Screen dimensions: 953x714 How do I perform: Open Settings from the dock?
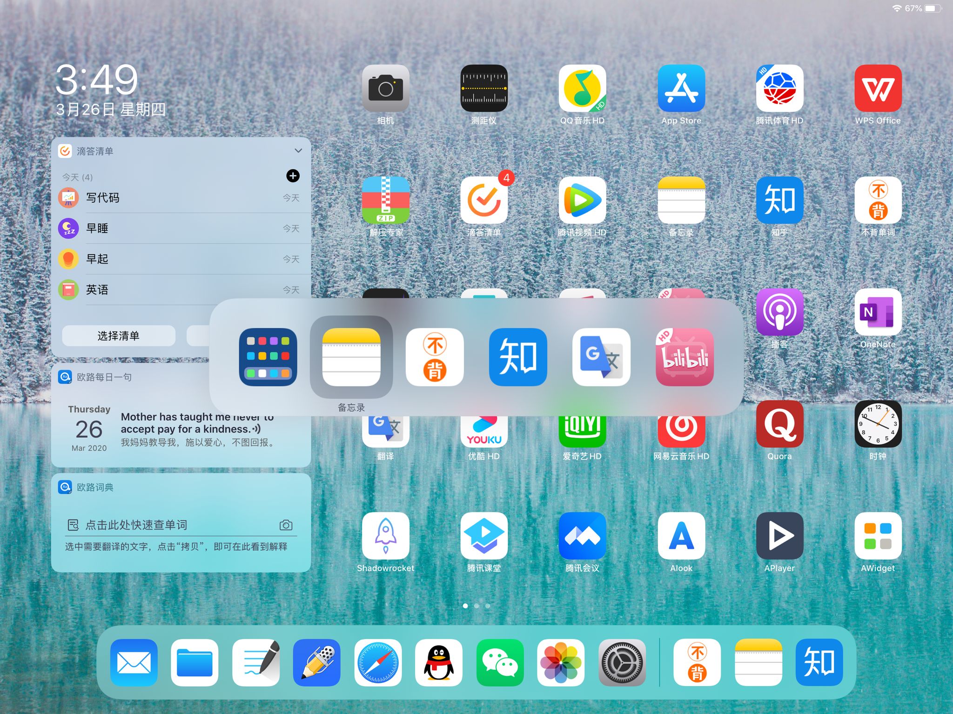click(x=622, y=662)
